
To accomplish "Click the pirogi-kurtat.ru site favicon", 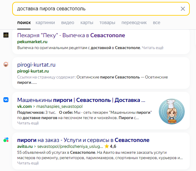I will pos(6,64).
